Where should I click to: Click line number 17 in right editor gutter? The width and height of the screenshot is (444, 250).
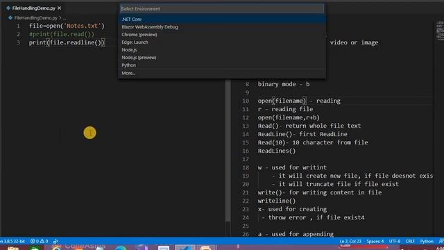(x=245, y=159)
